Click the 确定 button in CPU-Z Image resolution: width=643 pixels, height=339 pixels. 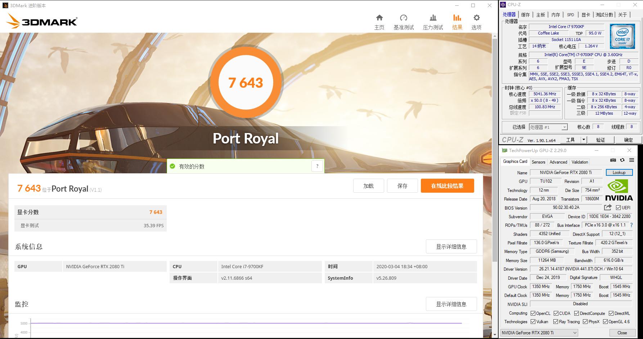click(x=628, y=140)
